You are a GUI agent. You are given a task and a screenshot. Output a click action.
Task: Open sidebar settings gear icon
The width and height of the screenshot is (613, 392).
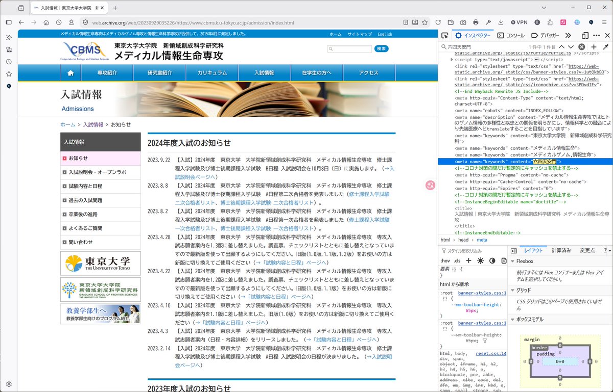click(x=9, y=384)
